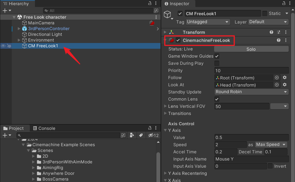Click the Project search field
Screen dimensions: 295x182
[x=68, y=135]
